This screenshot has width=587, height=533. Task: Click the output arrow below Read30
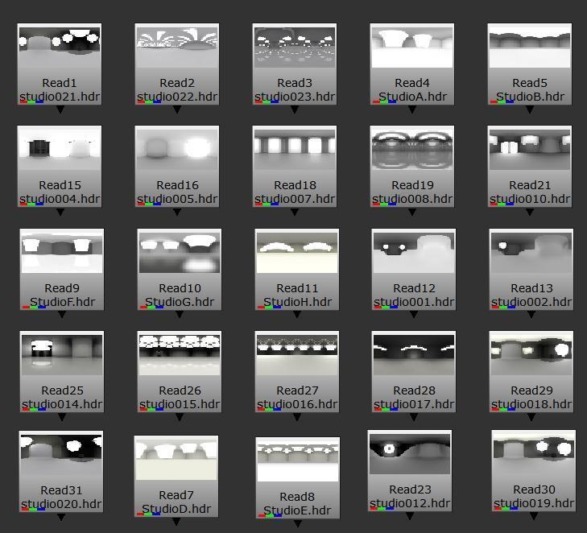point(534,516)
